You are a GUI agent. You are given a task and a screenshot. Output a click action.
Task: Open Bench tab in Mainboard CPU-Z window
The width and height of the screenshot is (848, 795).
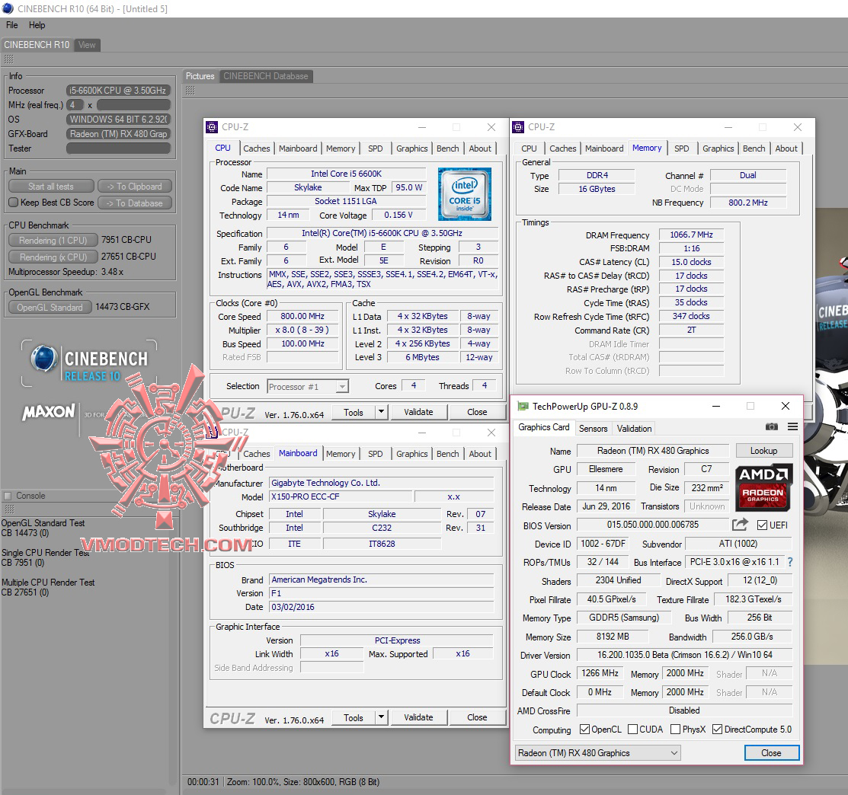coord(448,453)
